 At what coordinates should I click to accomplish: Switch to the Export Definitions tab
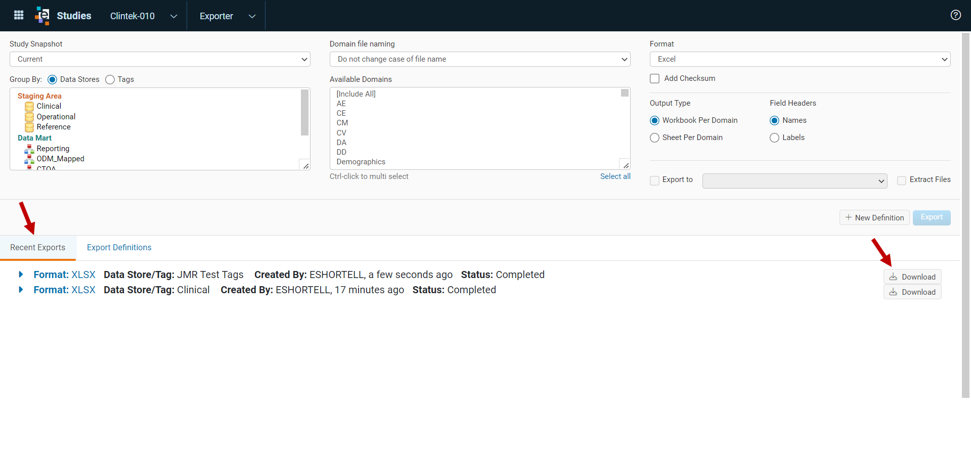tap(119, 247)
